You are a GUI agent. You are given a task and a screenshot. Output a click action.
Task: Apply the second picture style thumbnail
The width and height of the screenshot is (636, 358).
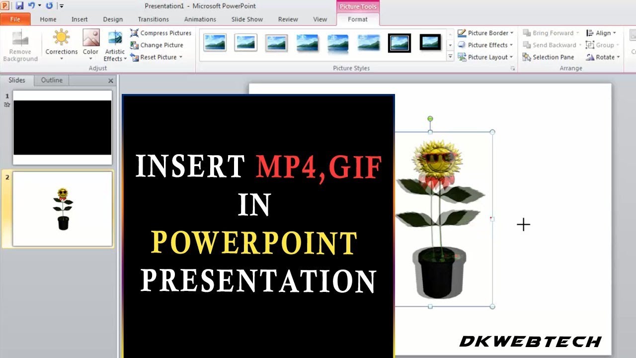point(245,43)
